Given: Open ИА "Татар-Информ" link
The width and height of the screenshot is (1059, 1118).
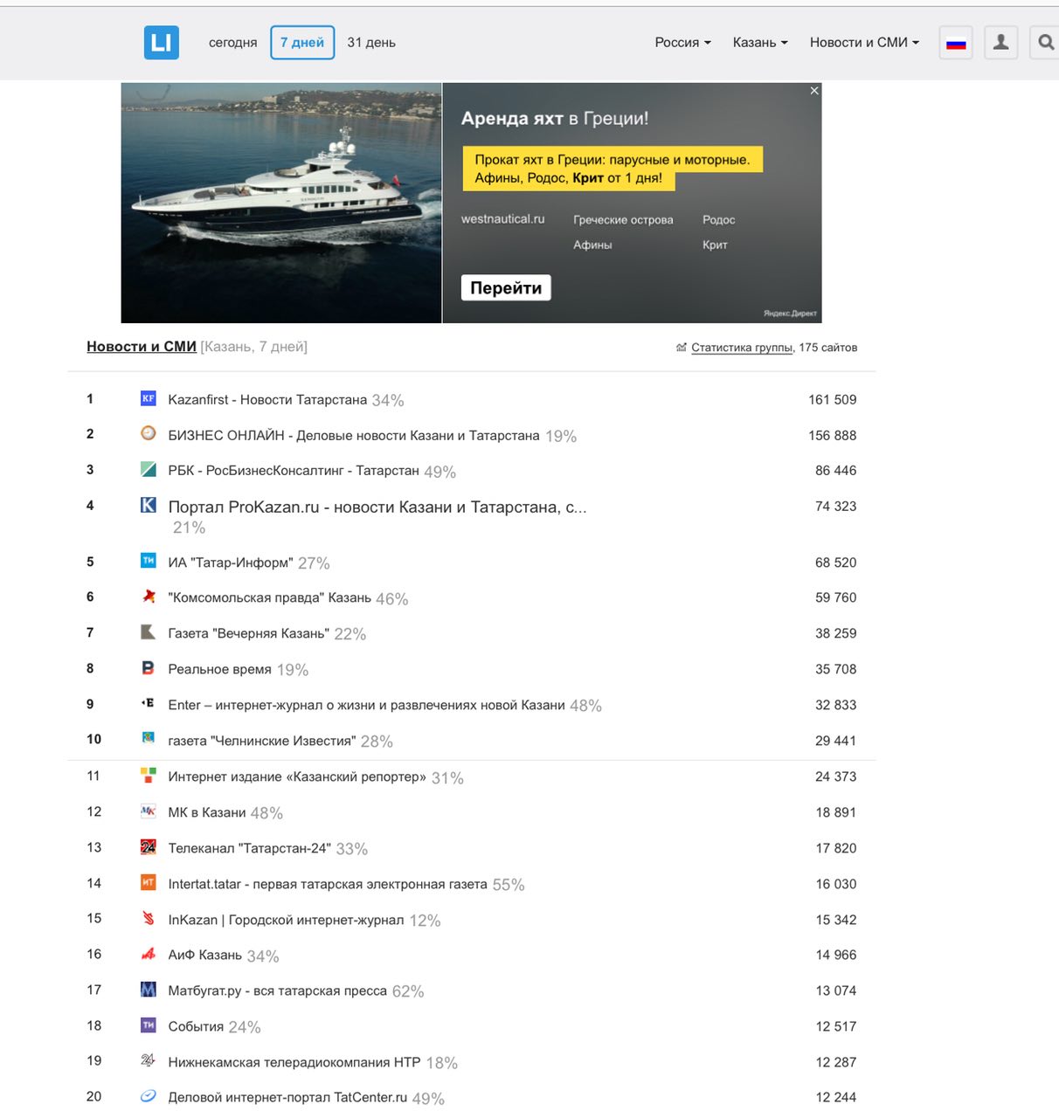Looking at the screenshot, I should 231,562.
